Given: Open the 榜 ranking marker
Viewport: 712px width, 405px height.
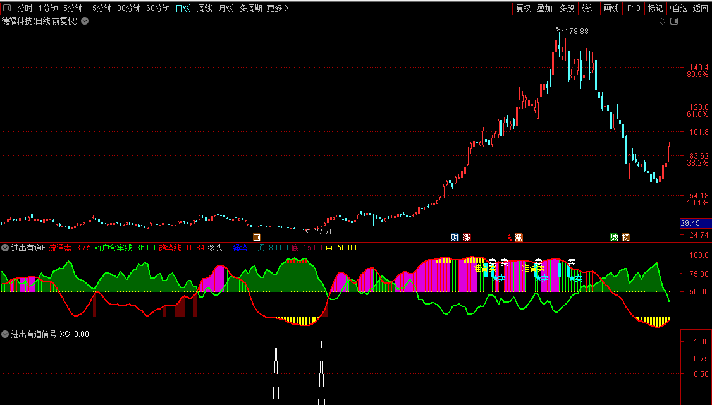Looking at the screenshot, I should point(626,237).
